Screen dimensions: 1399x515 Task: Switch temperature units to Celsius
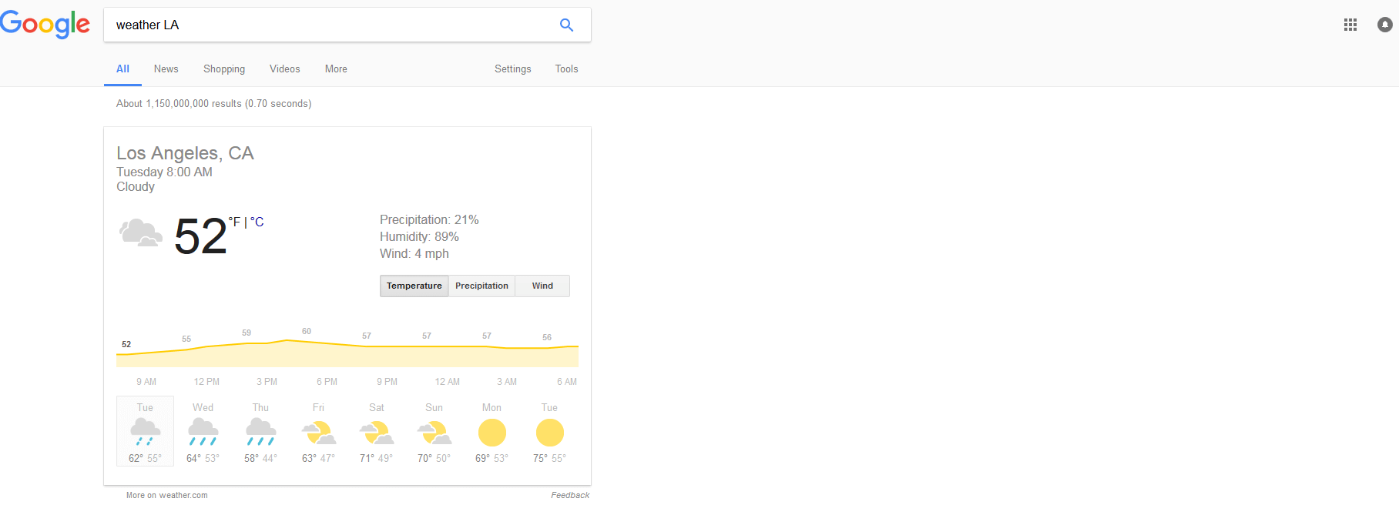[x=257, y=222]
